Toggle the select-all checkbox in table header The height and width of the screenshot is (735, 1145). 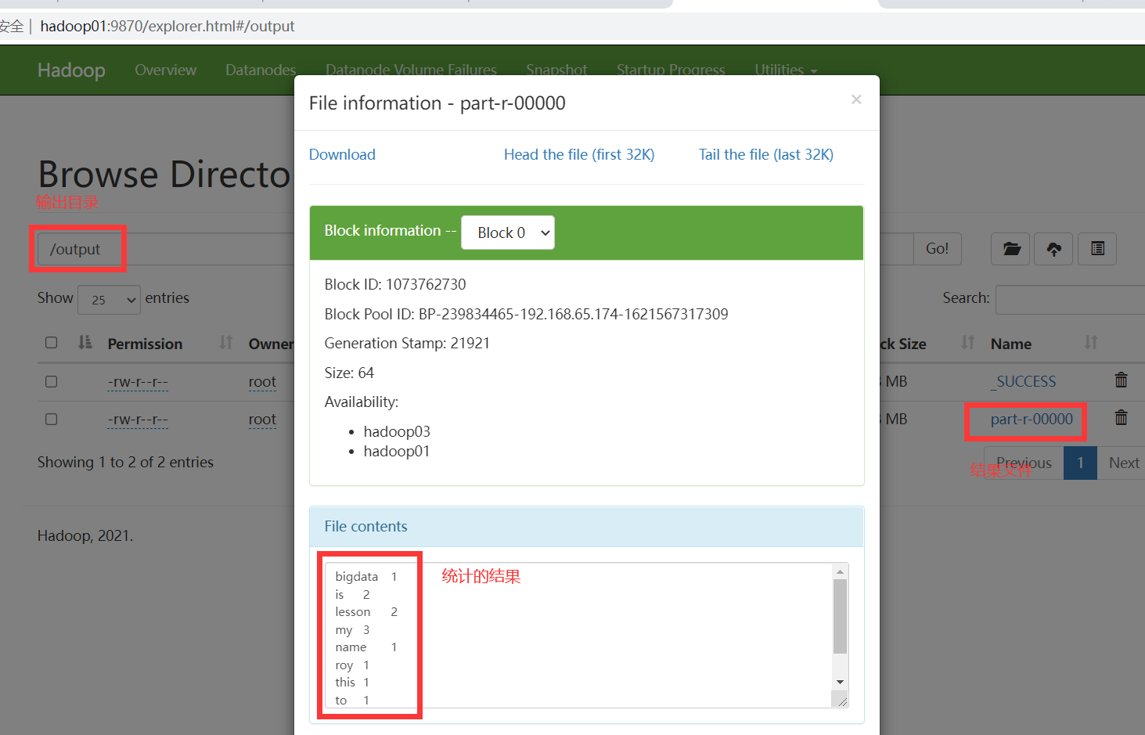pyautogui.click(x=52, y=343)
